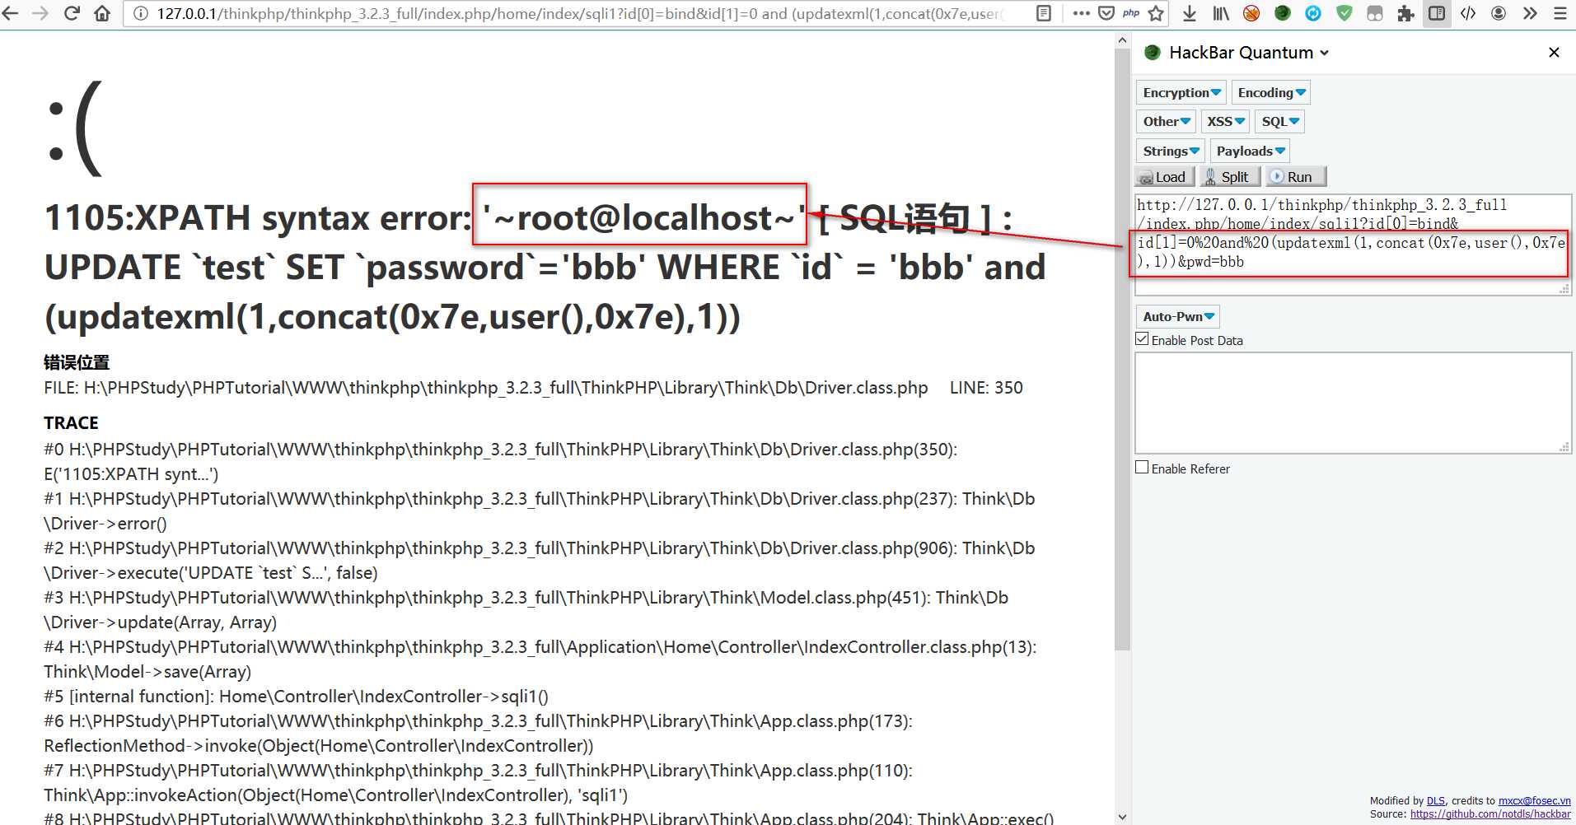
Task: Check Enable Referer
Action: [x=1142, y=468]
